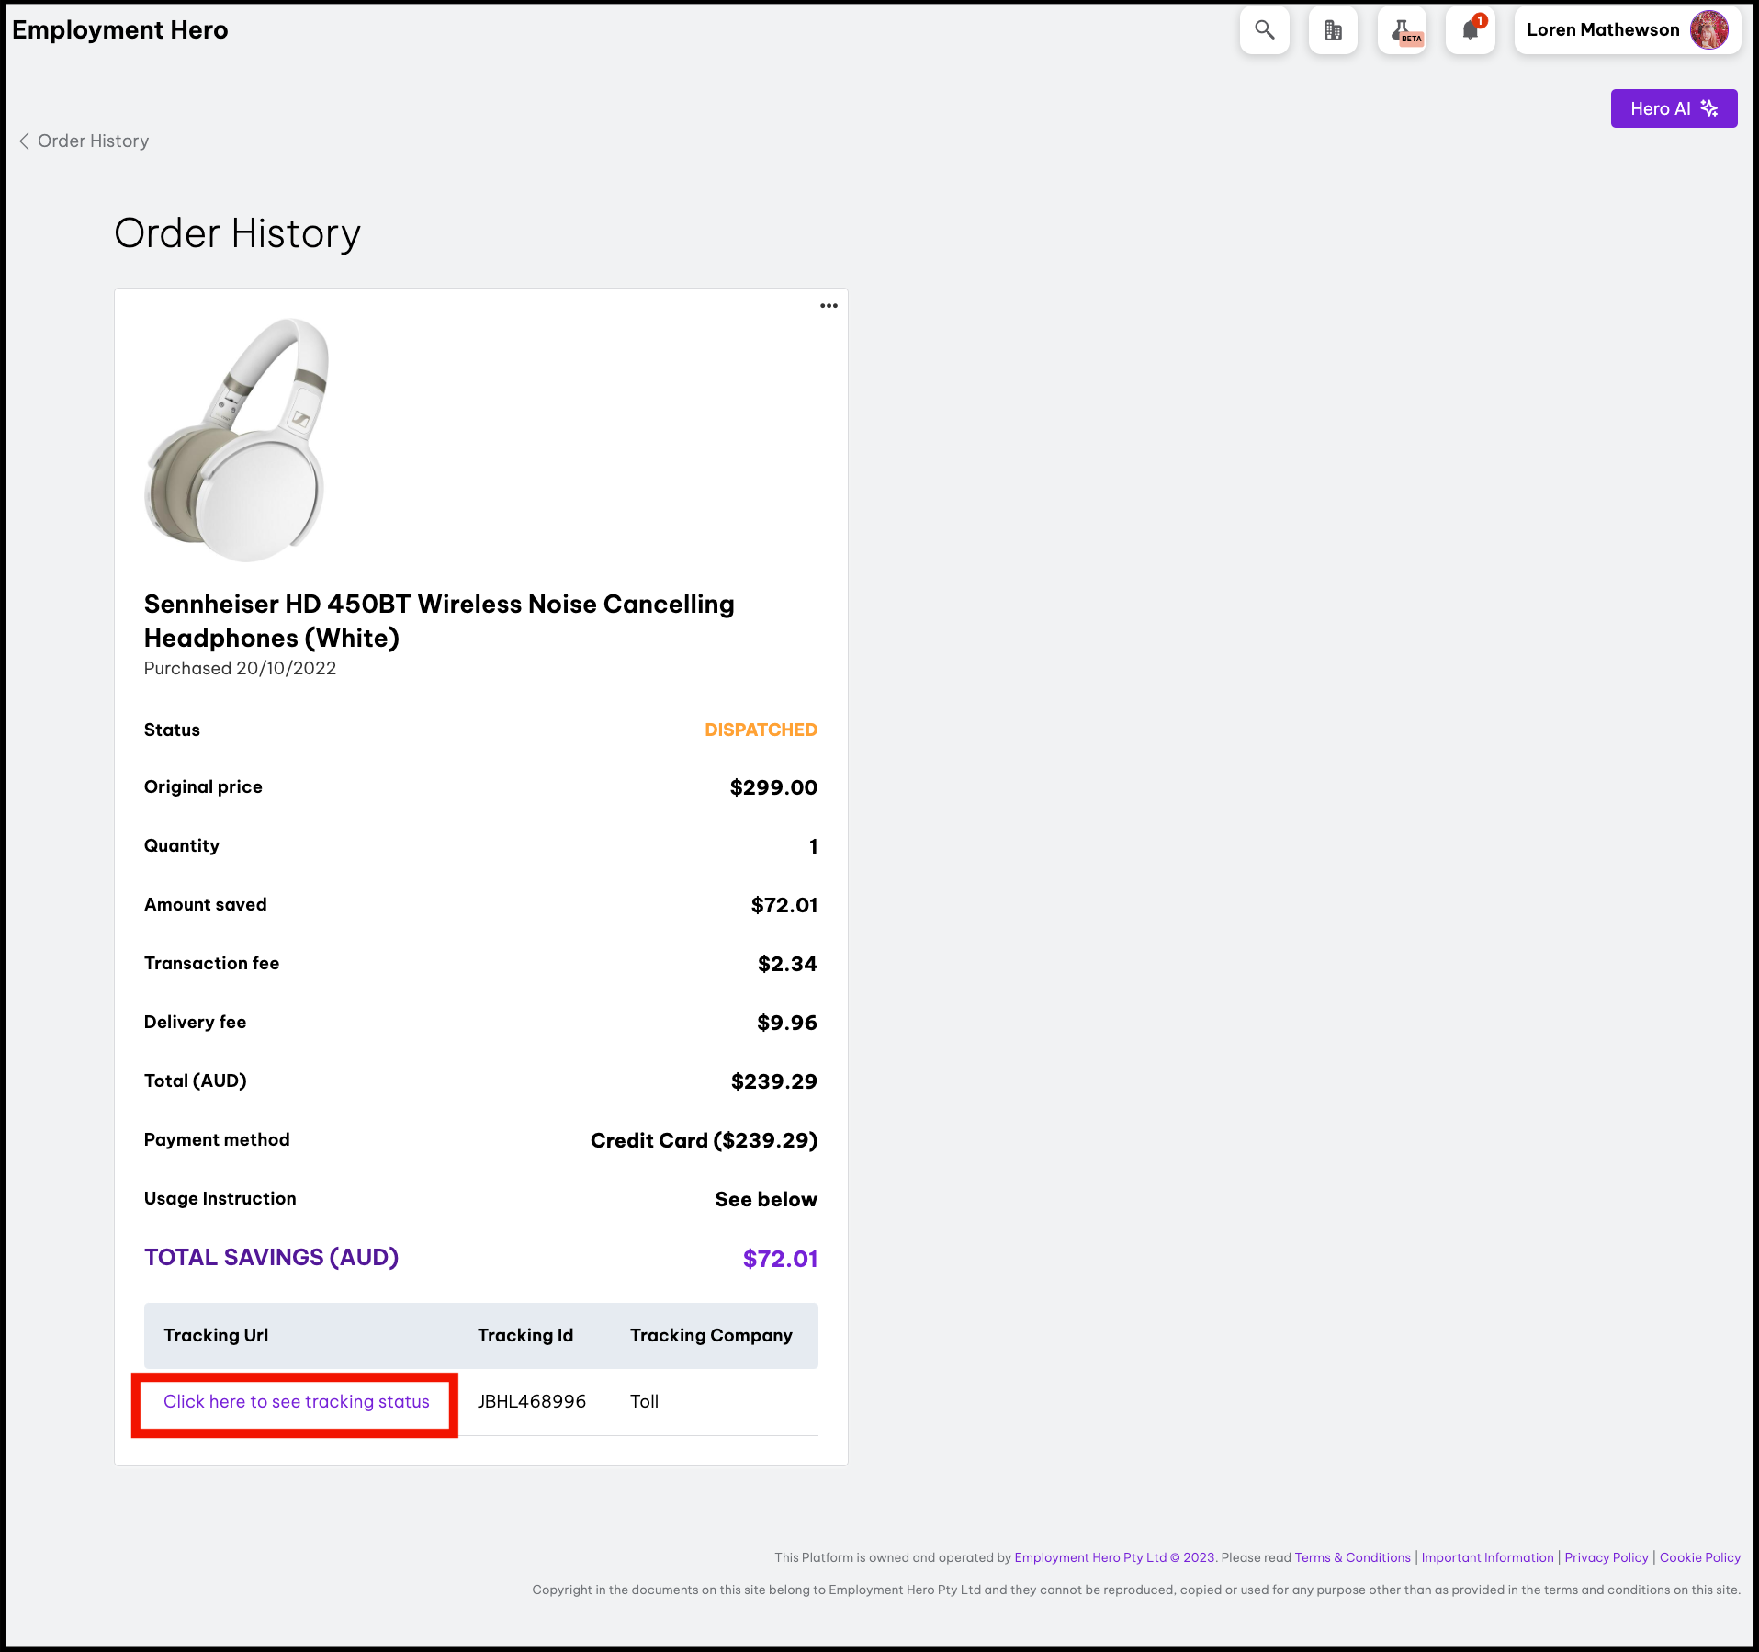Screen dimensions: 1759x1652
Task: Click here to see tracking status link
Action: click(297, 1401)
